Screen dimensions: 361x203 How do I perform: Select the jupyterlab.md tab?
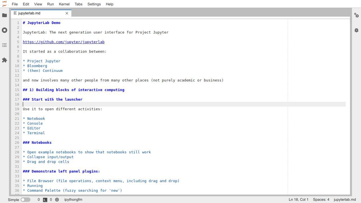pos(41,13)
